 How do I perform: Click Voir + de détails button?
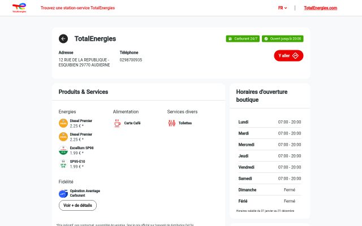tap(78, 205)
